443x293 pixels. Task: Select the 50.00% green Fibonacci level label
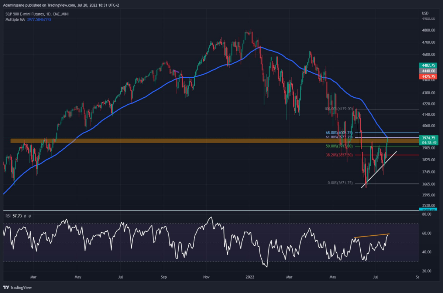point(339,146)
